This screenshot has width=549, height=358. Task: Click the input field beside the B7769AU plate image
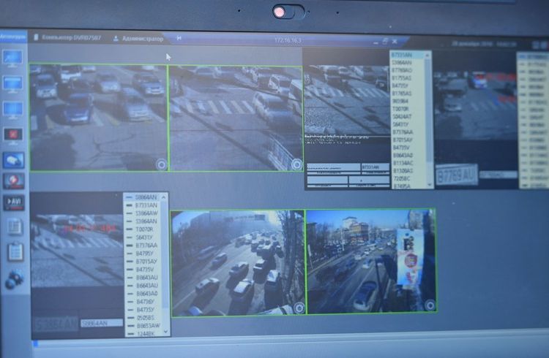498,174
